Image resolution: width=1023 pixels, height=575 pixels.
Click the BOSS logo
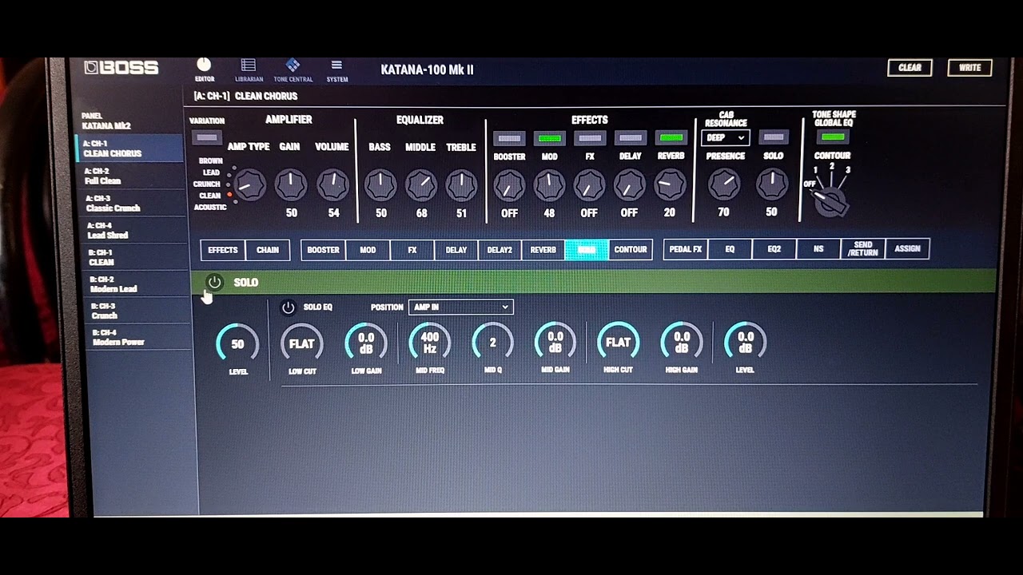pos(122,68)
